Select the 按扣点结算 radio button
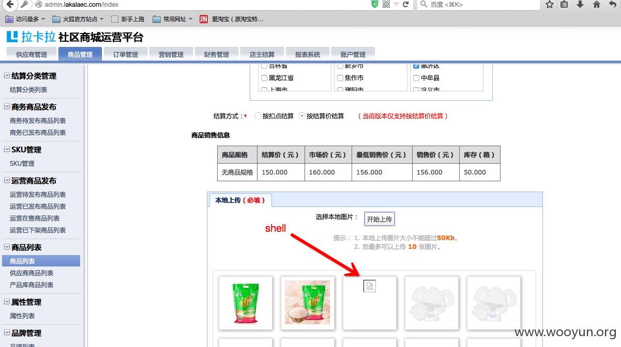 [258, 116]
